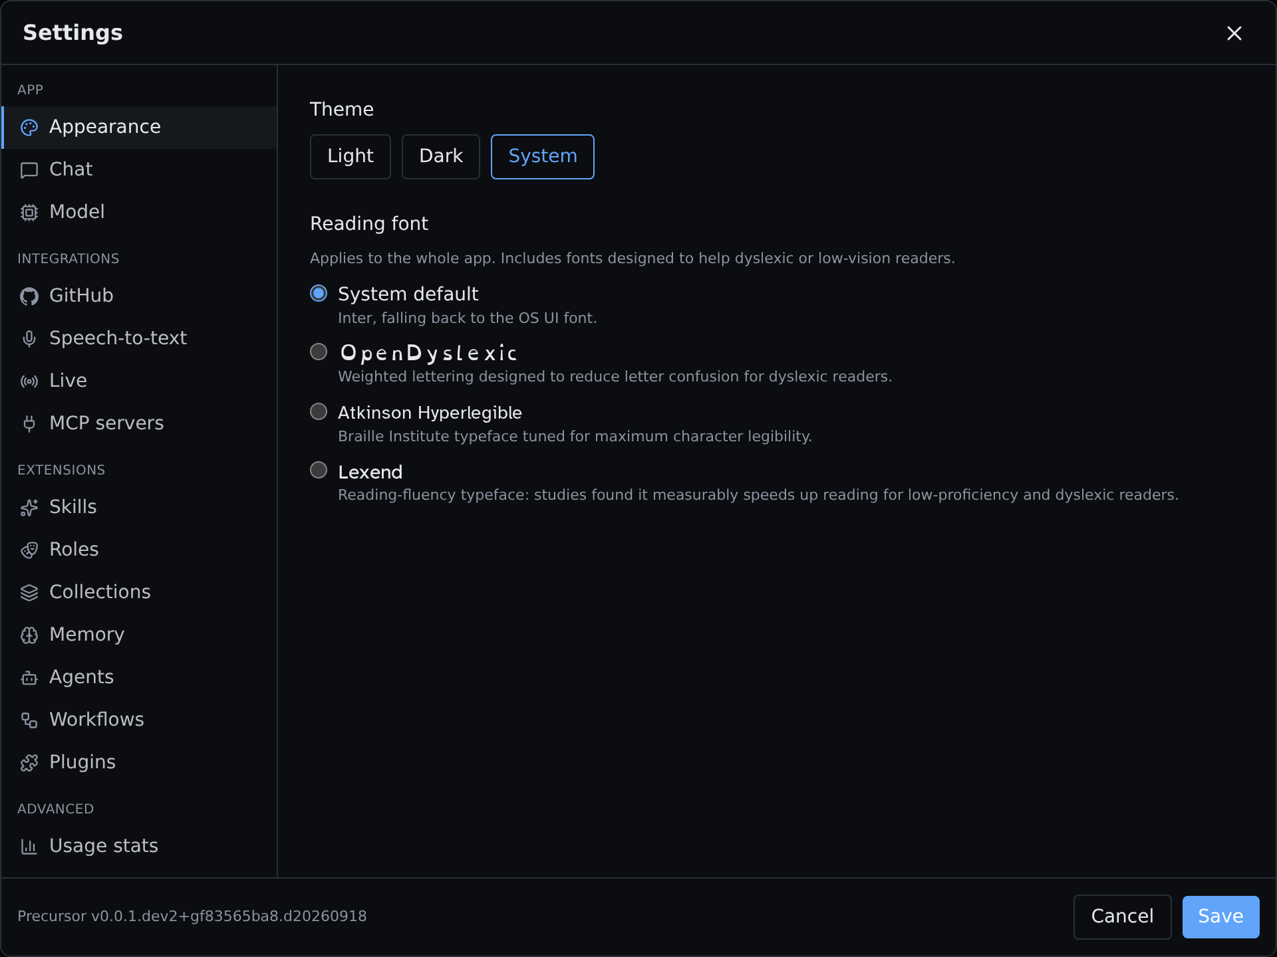Click the Reading font heading
Screen dimensions: 1277x957
369,224
